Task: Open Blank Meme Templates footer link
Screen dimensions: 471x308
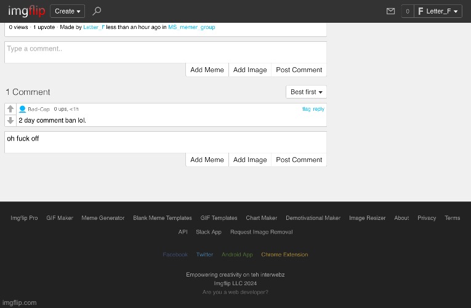Action: point(162,218)
